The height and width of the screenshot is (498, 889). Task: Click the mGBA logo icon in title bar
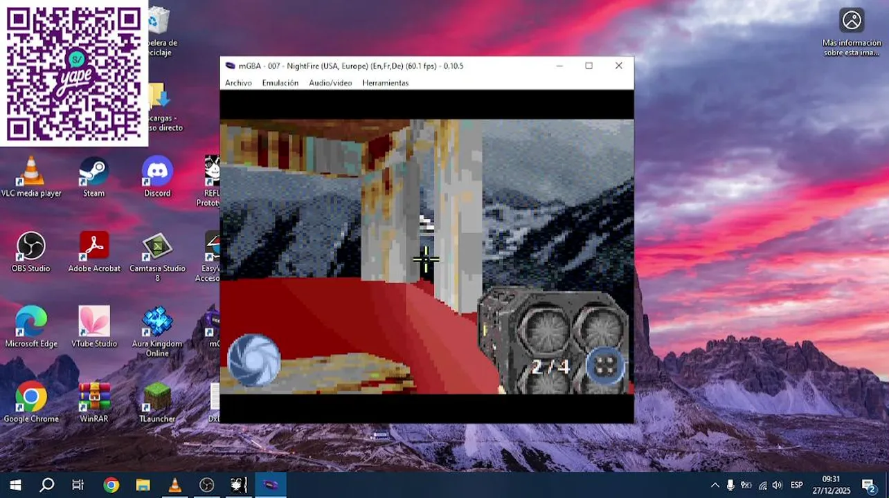[231, 66]
